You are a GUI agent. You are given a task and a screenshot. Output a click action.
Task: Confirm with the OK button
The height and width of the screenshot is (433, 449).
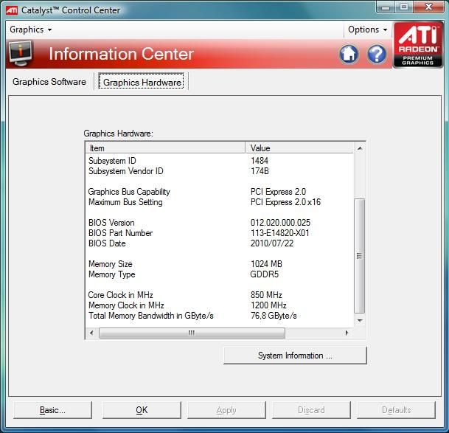[142, 410]
